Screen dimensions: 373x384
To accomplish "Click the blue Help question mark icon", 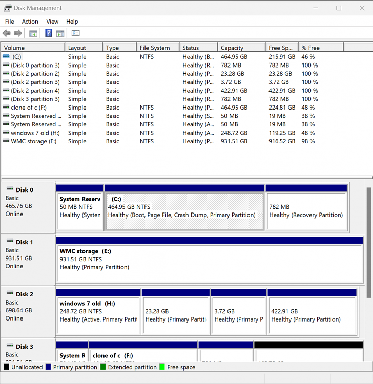I will tap(49, 33).
